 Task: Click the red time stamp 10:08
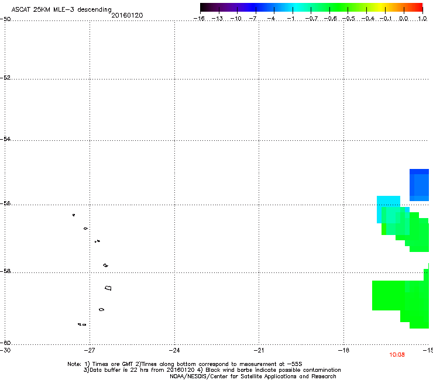pos(397,355)
